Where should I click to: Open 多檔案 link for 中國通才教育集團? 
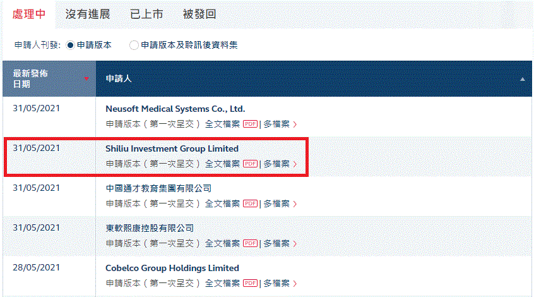pyautogui.click(x=276, y=203)
